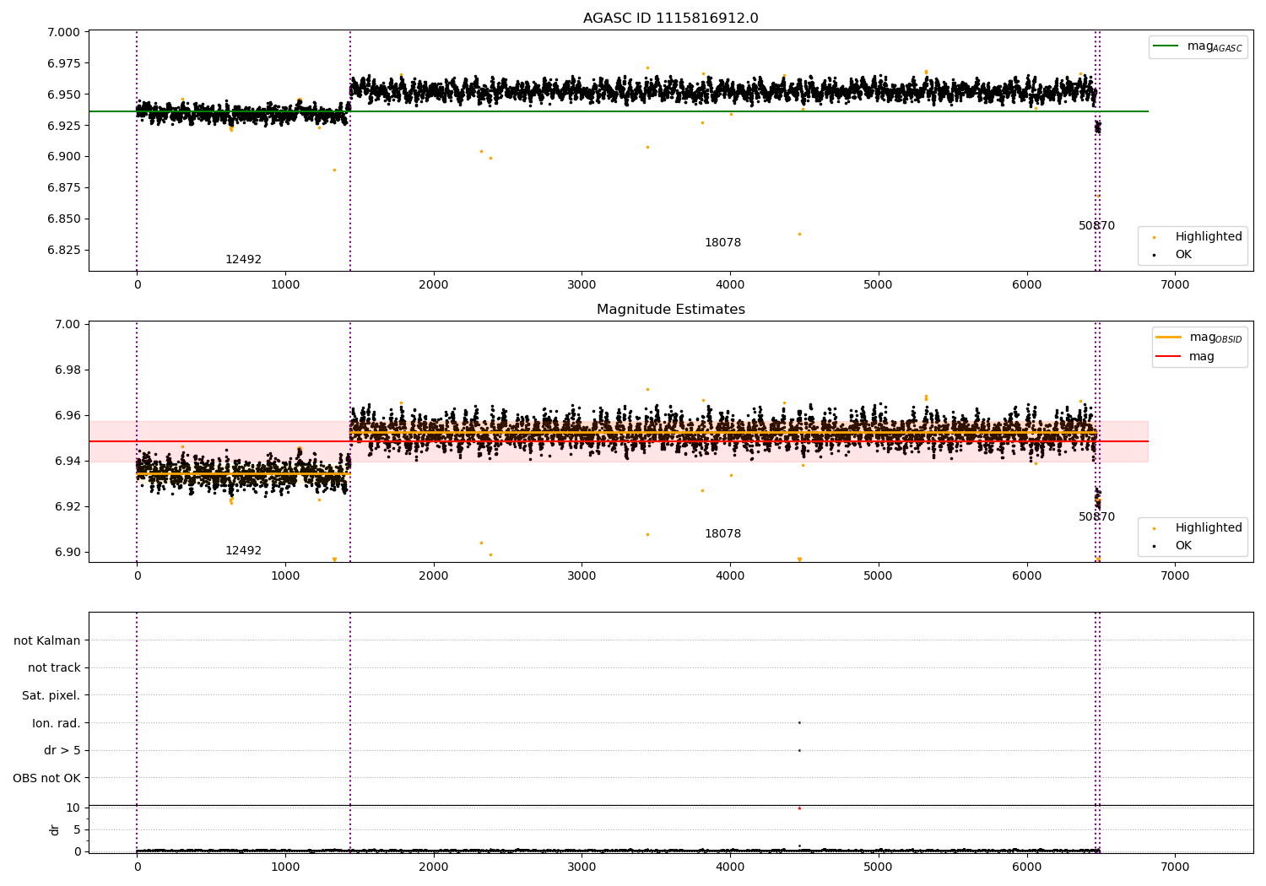Click the 5000 x-axis tick under Magnitude Estimates
This screenshot has height=886, width=1266.
[879, 576]
